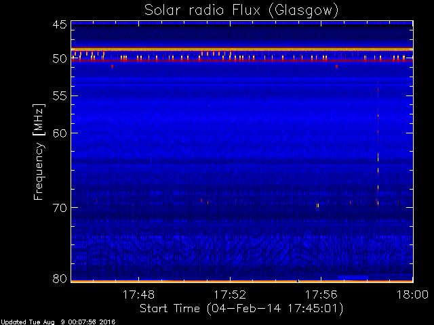Screen dimensions: 434x325
Task: Click the title "Solar radio Flux (Glasgow)"
Action: point(241,11)
